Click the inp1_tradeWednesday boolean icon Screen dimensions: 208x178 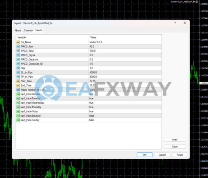click(18, 103)
